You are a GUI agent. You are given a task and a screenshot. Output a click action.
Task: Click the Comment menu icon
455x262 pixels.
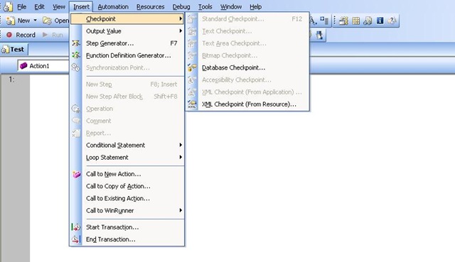tap(75, 121)
